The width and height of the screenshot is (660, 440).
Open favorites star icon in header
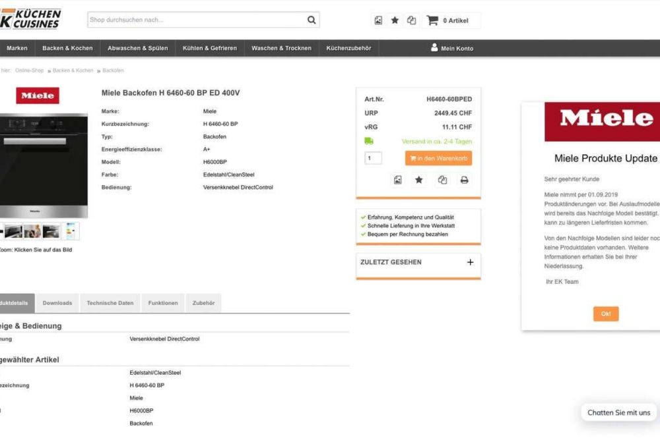395,20
